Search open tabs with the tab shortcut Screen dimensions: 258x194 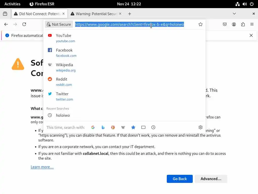click(x=143, y=127)
